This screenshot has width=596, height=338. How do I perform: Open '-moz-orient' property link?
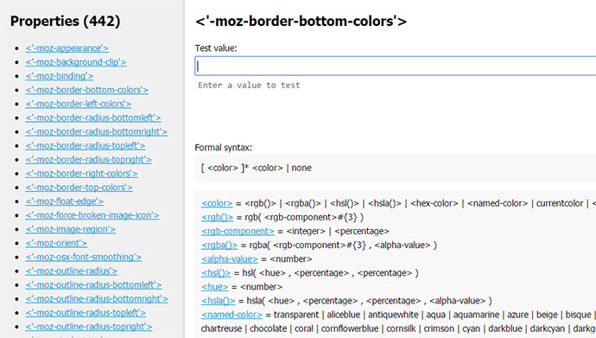[x=56, y=243]
